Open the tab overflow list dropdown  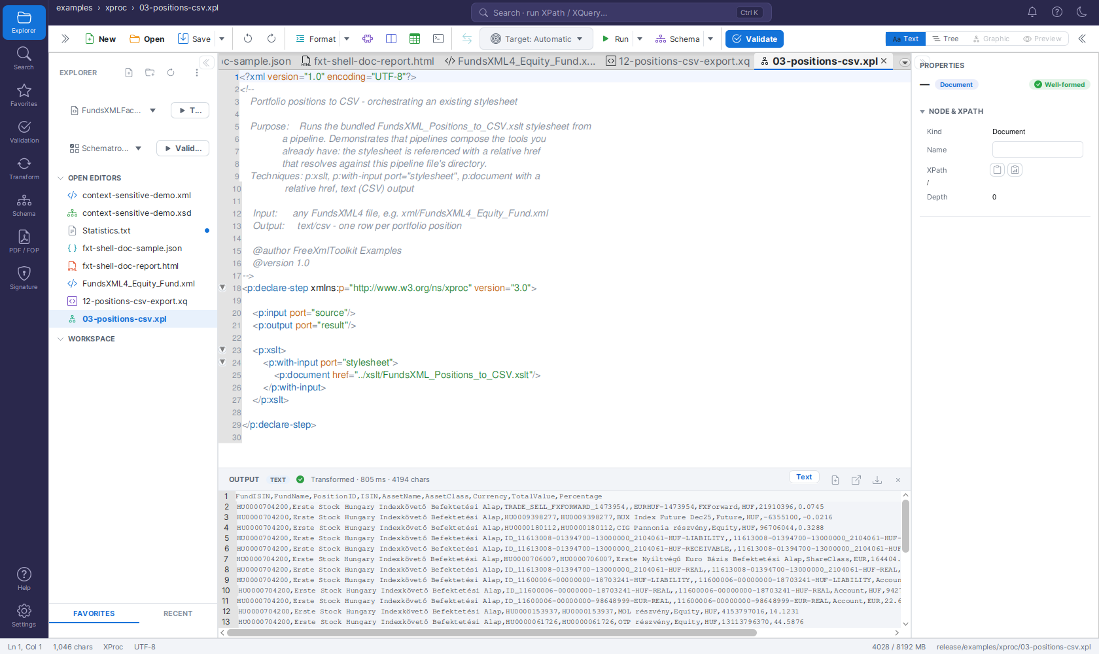[905, 63]
